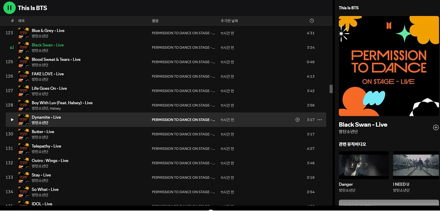440x211 pixels.
Task: Select the Telepathy - Live title
Action: pyautogui.click(x=47, y=146)
